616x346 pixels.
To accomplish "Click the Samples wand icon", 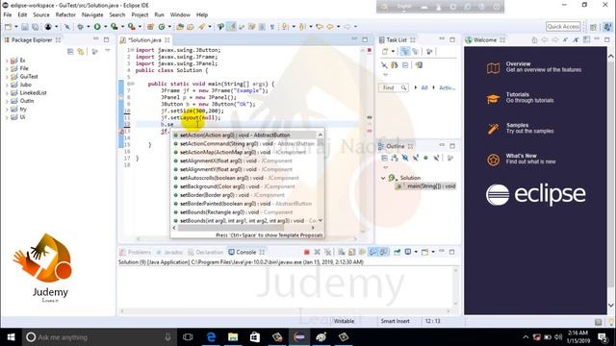I will coord(493,129).
